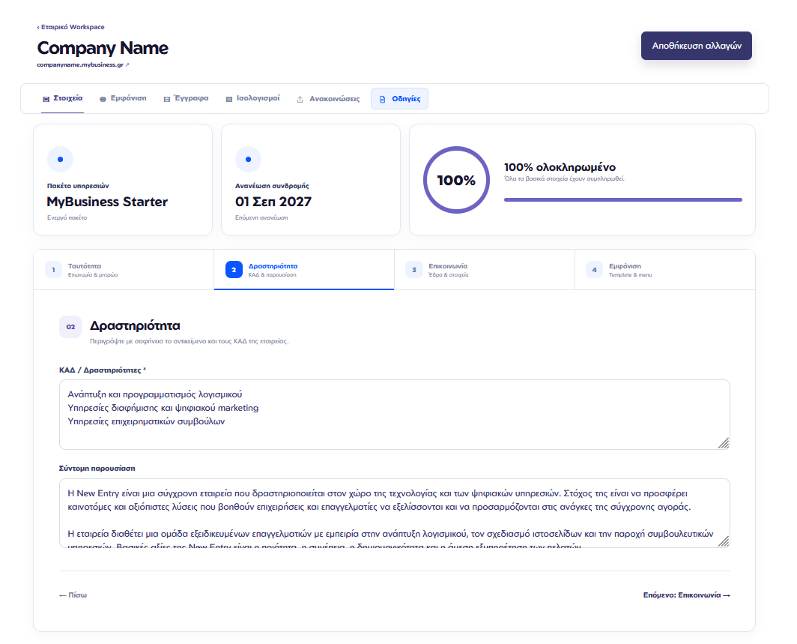Open the Στοιχεία tab
797x644 pixels.
click(x=62, y=99)
